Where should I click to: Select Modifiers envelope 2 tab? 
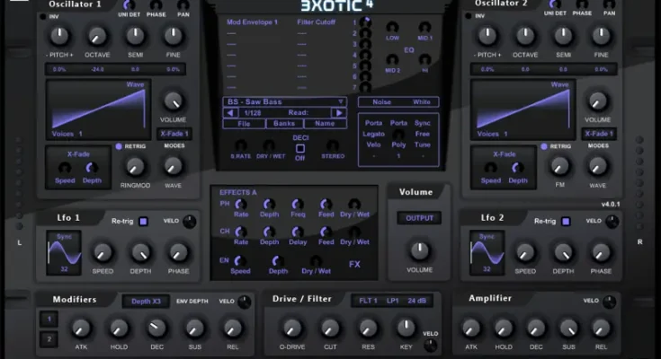(x=49, y=338)
